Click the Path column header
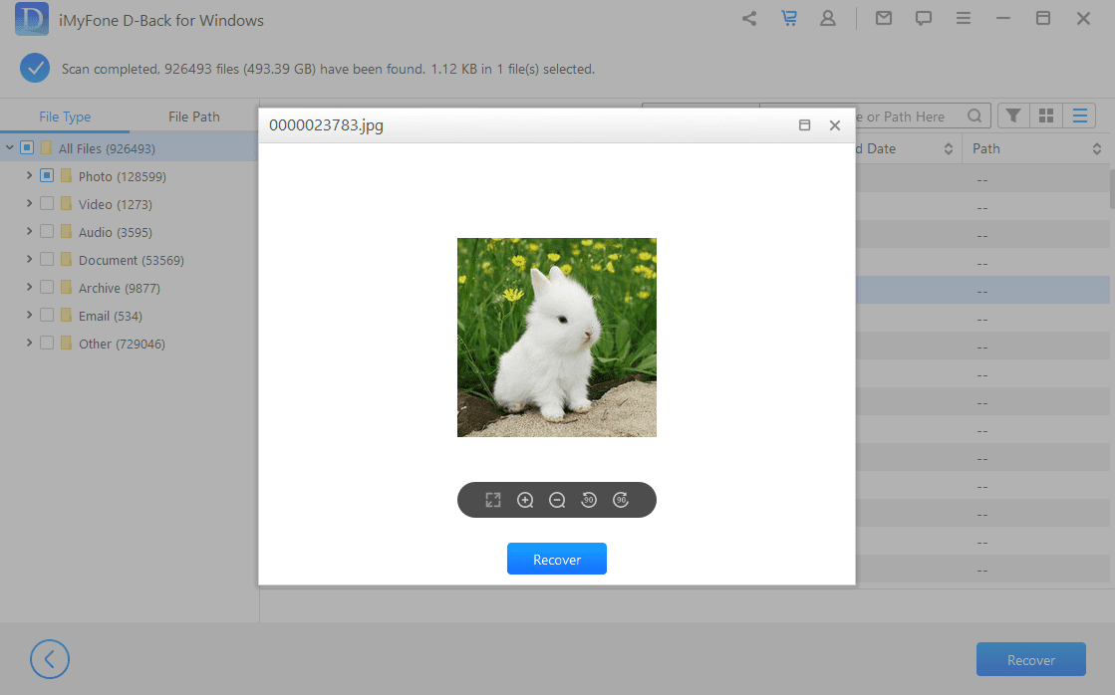1115x695 pixels. [986, 148]
